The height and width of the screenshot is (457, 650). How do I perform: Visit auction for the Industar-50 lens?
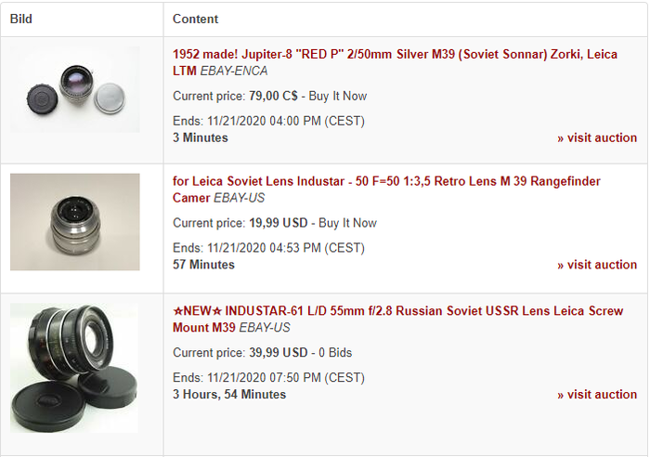point(597,265)
